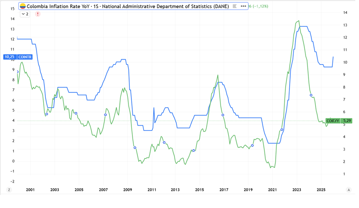Toggle the A auto-scale button bottom right

[349, 190]
